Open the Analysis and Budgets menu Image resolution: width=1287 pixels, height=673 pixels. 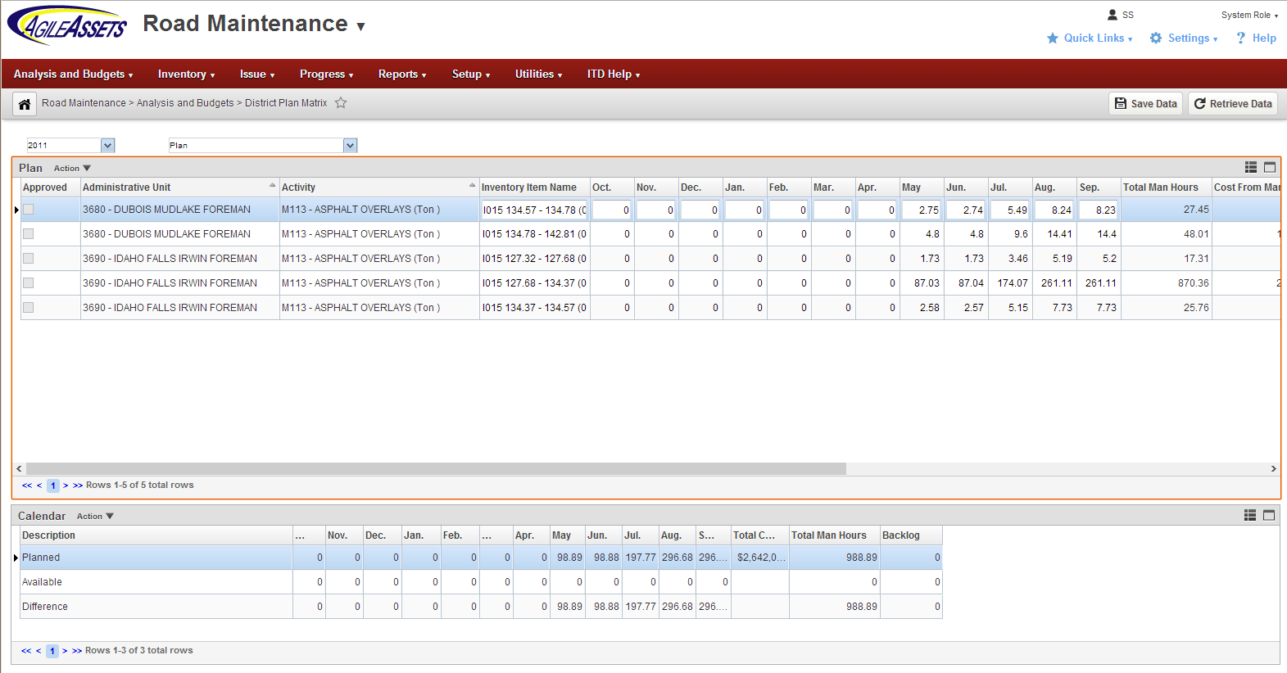coord(73,74)
